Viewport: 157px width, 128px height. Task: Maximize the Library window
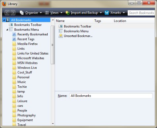click(x=139, y=3)
